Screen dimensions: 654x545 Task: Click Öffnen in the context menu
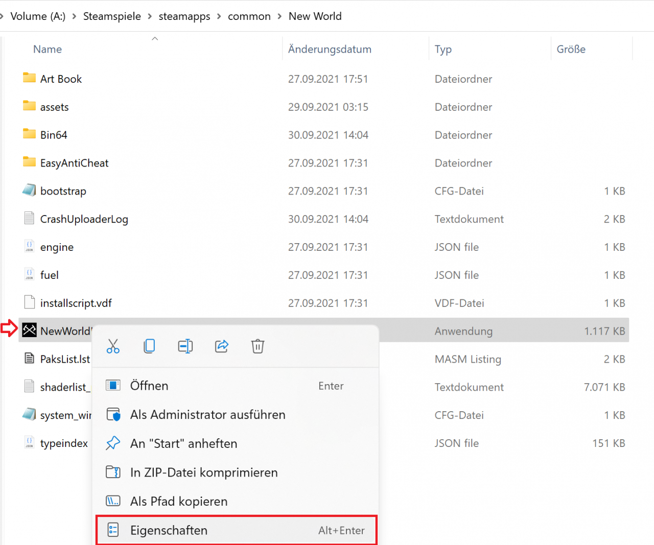pos(149,386)
